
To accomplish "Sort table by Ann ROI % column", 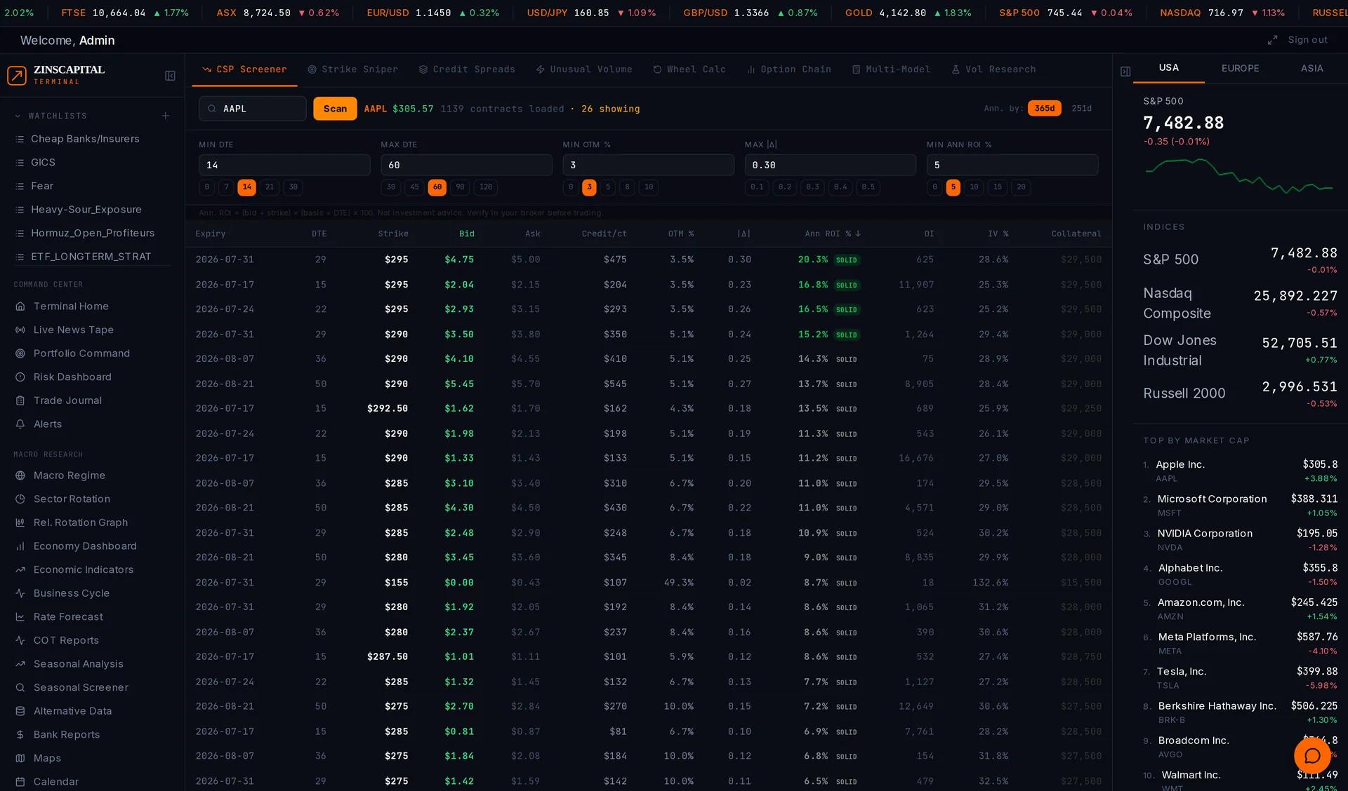I will pyautogui.click(x=832, y=234).
